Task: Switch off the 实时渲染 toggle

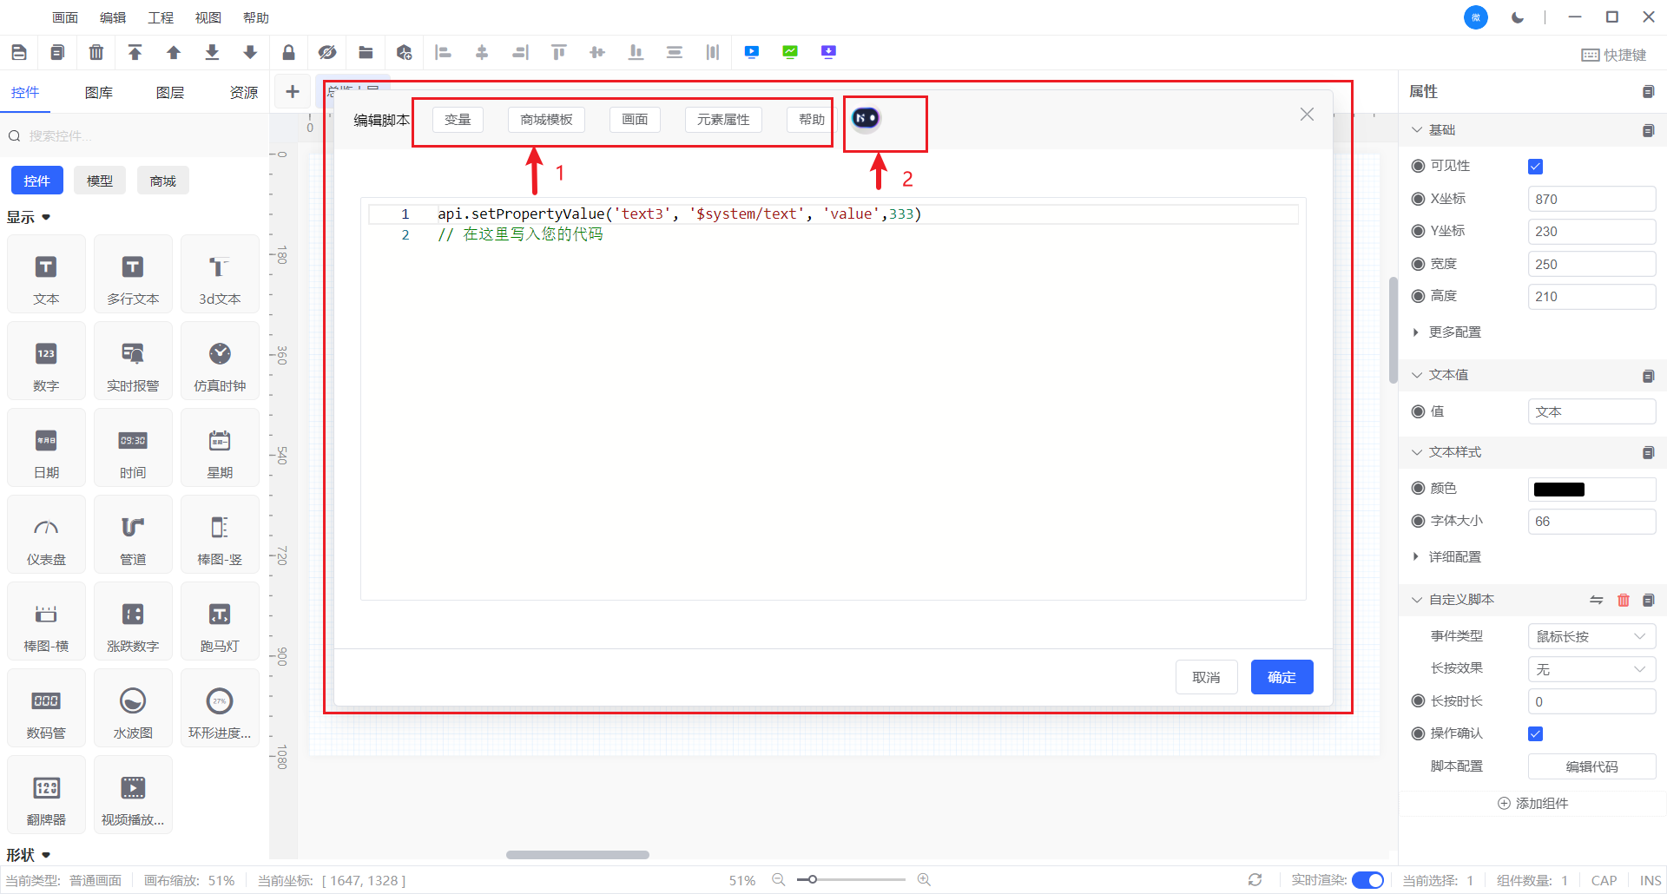Action: click(1367, 880)
